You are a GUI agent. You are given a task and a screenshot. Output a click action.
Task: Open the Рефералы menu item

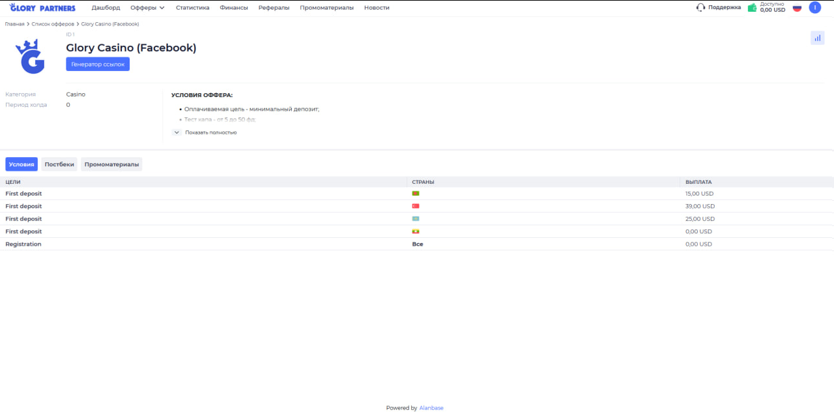coord(274,8)
